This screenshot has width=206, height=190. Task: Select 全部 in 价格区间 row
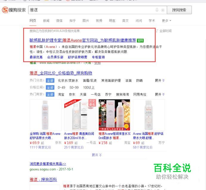(x=50, y=87)
